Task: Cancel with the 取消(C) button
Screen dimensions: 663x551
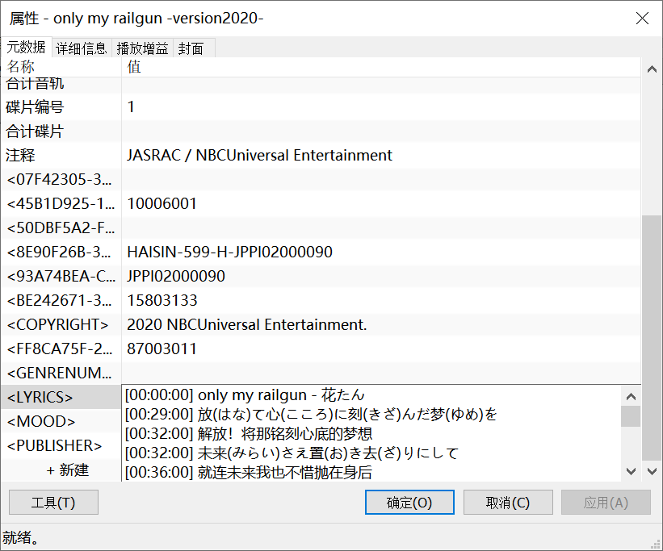Action: click(508, 503)
